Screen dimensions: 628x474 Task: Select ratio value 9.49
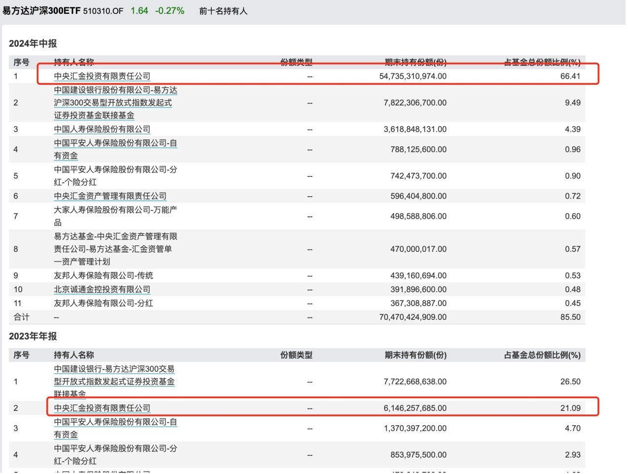click(573, 103)
